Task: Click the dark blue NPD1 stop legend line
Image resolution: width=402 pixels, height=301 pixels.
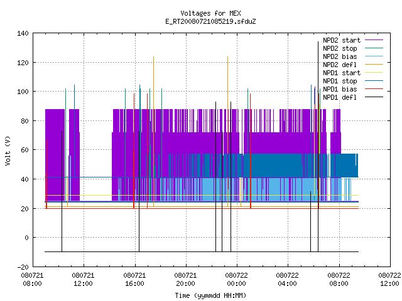Action: [374, 81]
